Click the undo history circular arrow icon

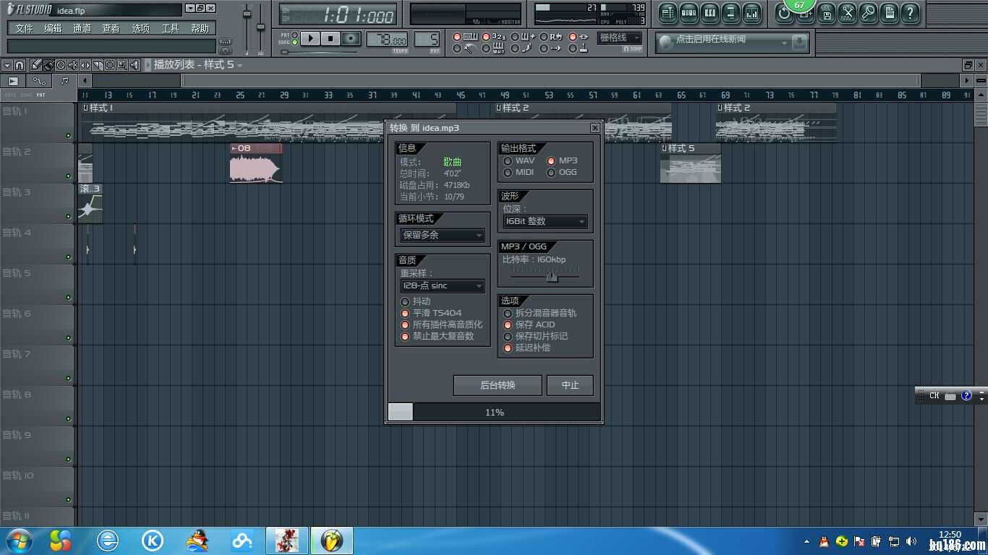point(785,12)
